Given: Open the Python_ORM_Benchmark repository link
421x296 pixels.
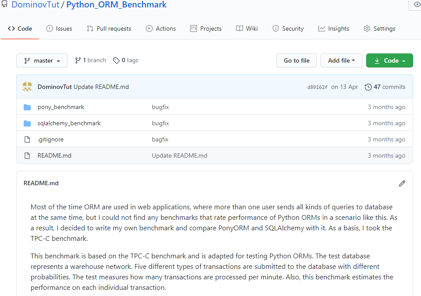Looking at the screenshot, I should (116, 5).
